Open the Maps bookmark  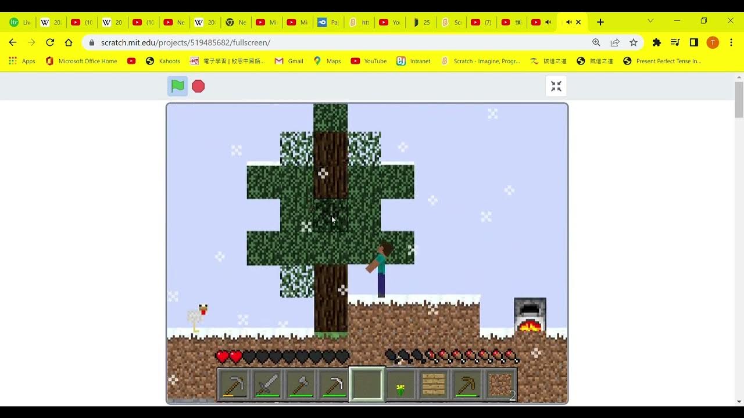[327, 61]
